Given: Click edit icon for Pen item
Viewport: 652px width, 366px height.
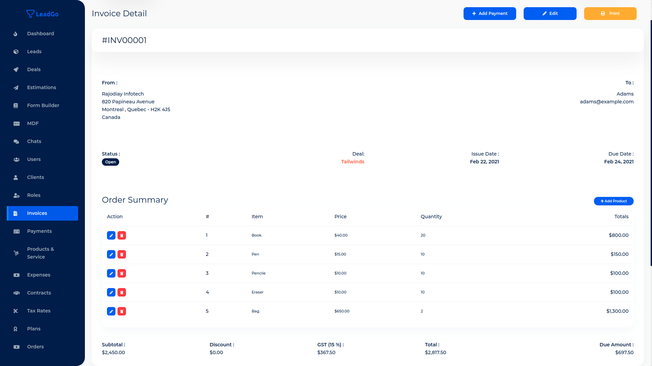Looking at the screenshot, I should pos(111,254).
